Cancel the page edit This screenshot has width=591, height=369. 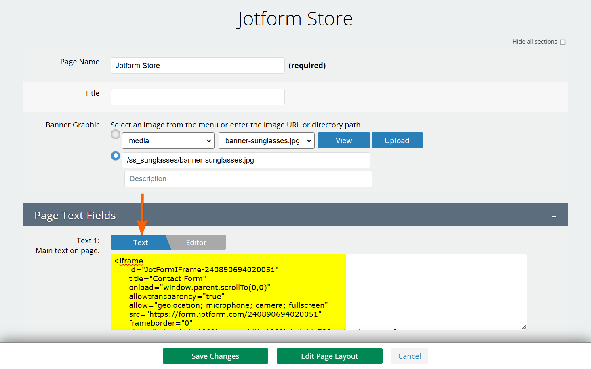click(x=409, y=356)
